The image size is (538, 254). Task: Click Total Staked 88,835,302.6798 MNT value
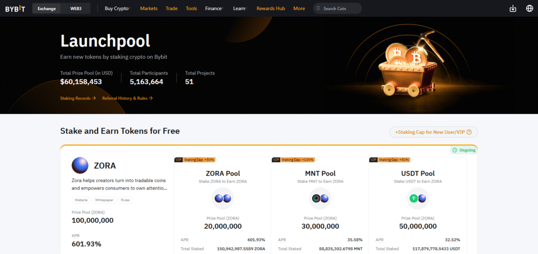(x=340, y=249)
